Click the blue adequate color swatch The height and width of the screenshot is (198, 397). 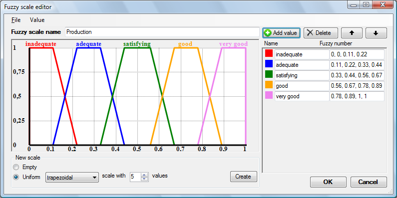[x=269, y=64]
